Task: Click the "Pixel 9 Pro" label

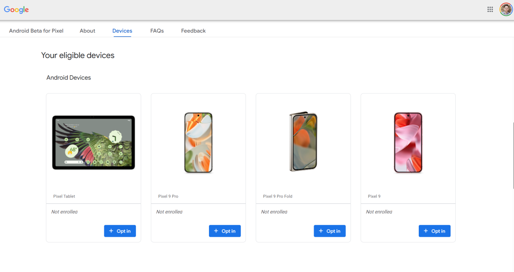Action: (168, 196)
